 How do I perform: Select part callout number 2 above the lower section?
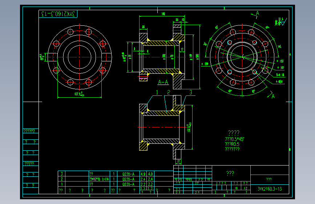tap(169, 92)
